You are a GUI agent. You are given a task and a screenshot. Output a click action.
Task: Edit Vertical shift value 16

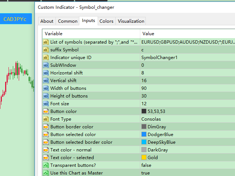click(188, 81)
